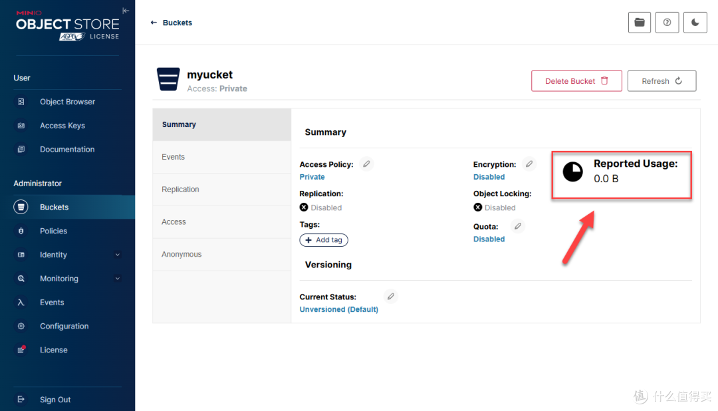
Task: Click the Sign Out door icon
Action: click(x=21, y=400)
